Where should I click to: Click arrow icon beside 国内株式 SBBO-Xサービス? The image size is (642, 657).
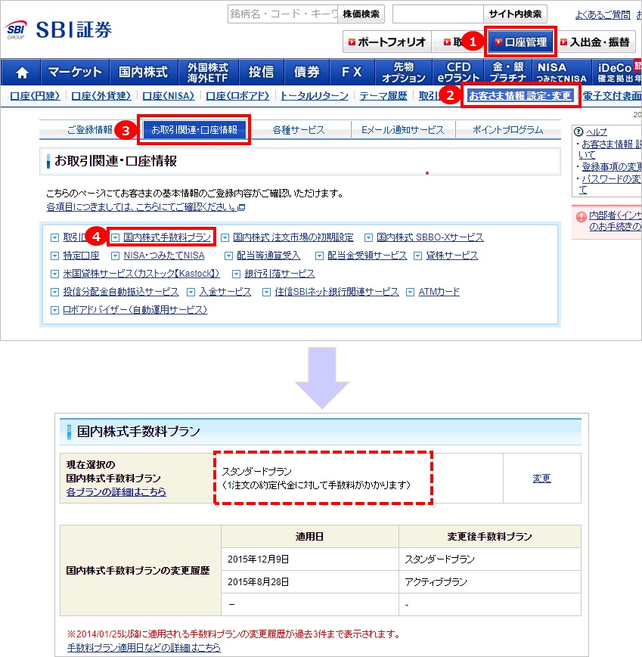coord(368,238)
